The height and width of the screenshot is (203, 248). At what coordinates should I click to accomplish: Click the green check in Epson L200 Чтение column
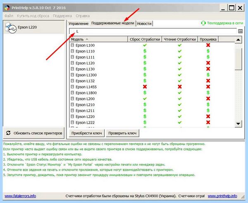179,98
